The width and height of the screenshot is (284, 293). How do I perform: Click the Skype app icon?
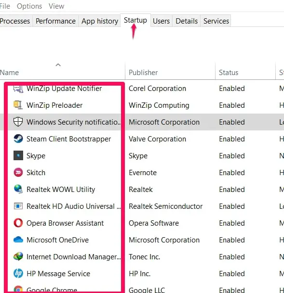point(18,155)
